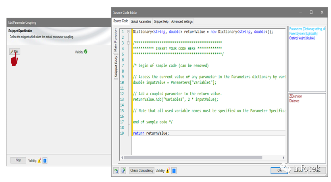Collapse the comment fold at line 3

(x=128, y=43)
